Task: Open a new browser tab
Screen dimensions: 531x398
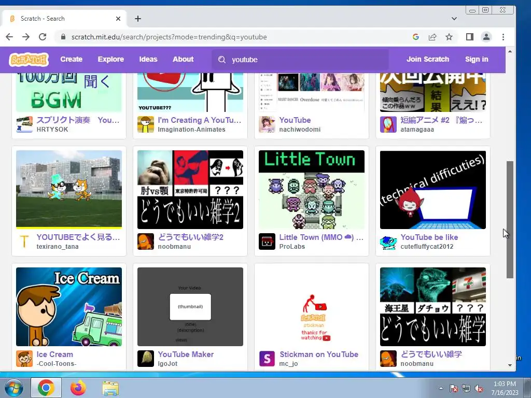Action: click(138, 19)
